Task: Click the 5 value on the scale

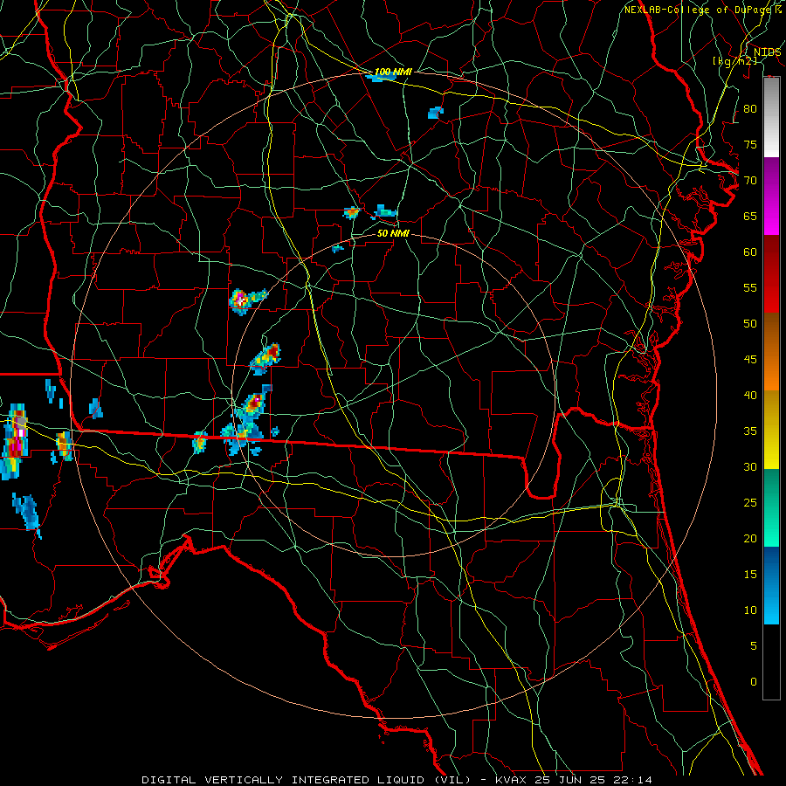Action: click(x=754, y=646)
